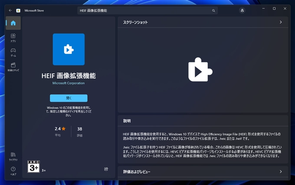Click the Microsoft Store logo icon
The height and width of the screenshot is (185, 295).
[x=18, y=10]
